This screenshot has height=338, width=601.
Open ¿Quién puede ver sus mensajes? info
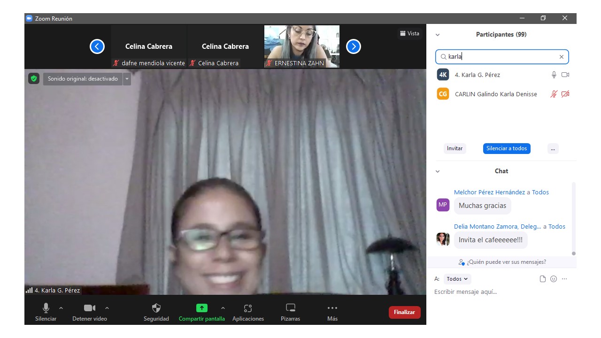[502, 262]
